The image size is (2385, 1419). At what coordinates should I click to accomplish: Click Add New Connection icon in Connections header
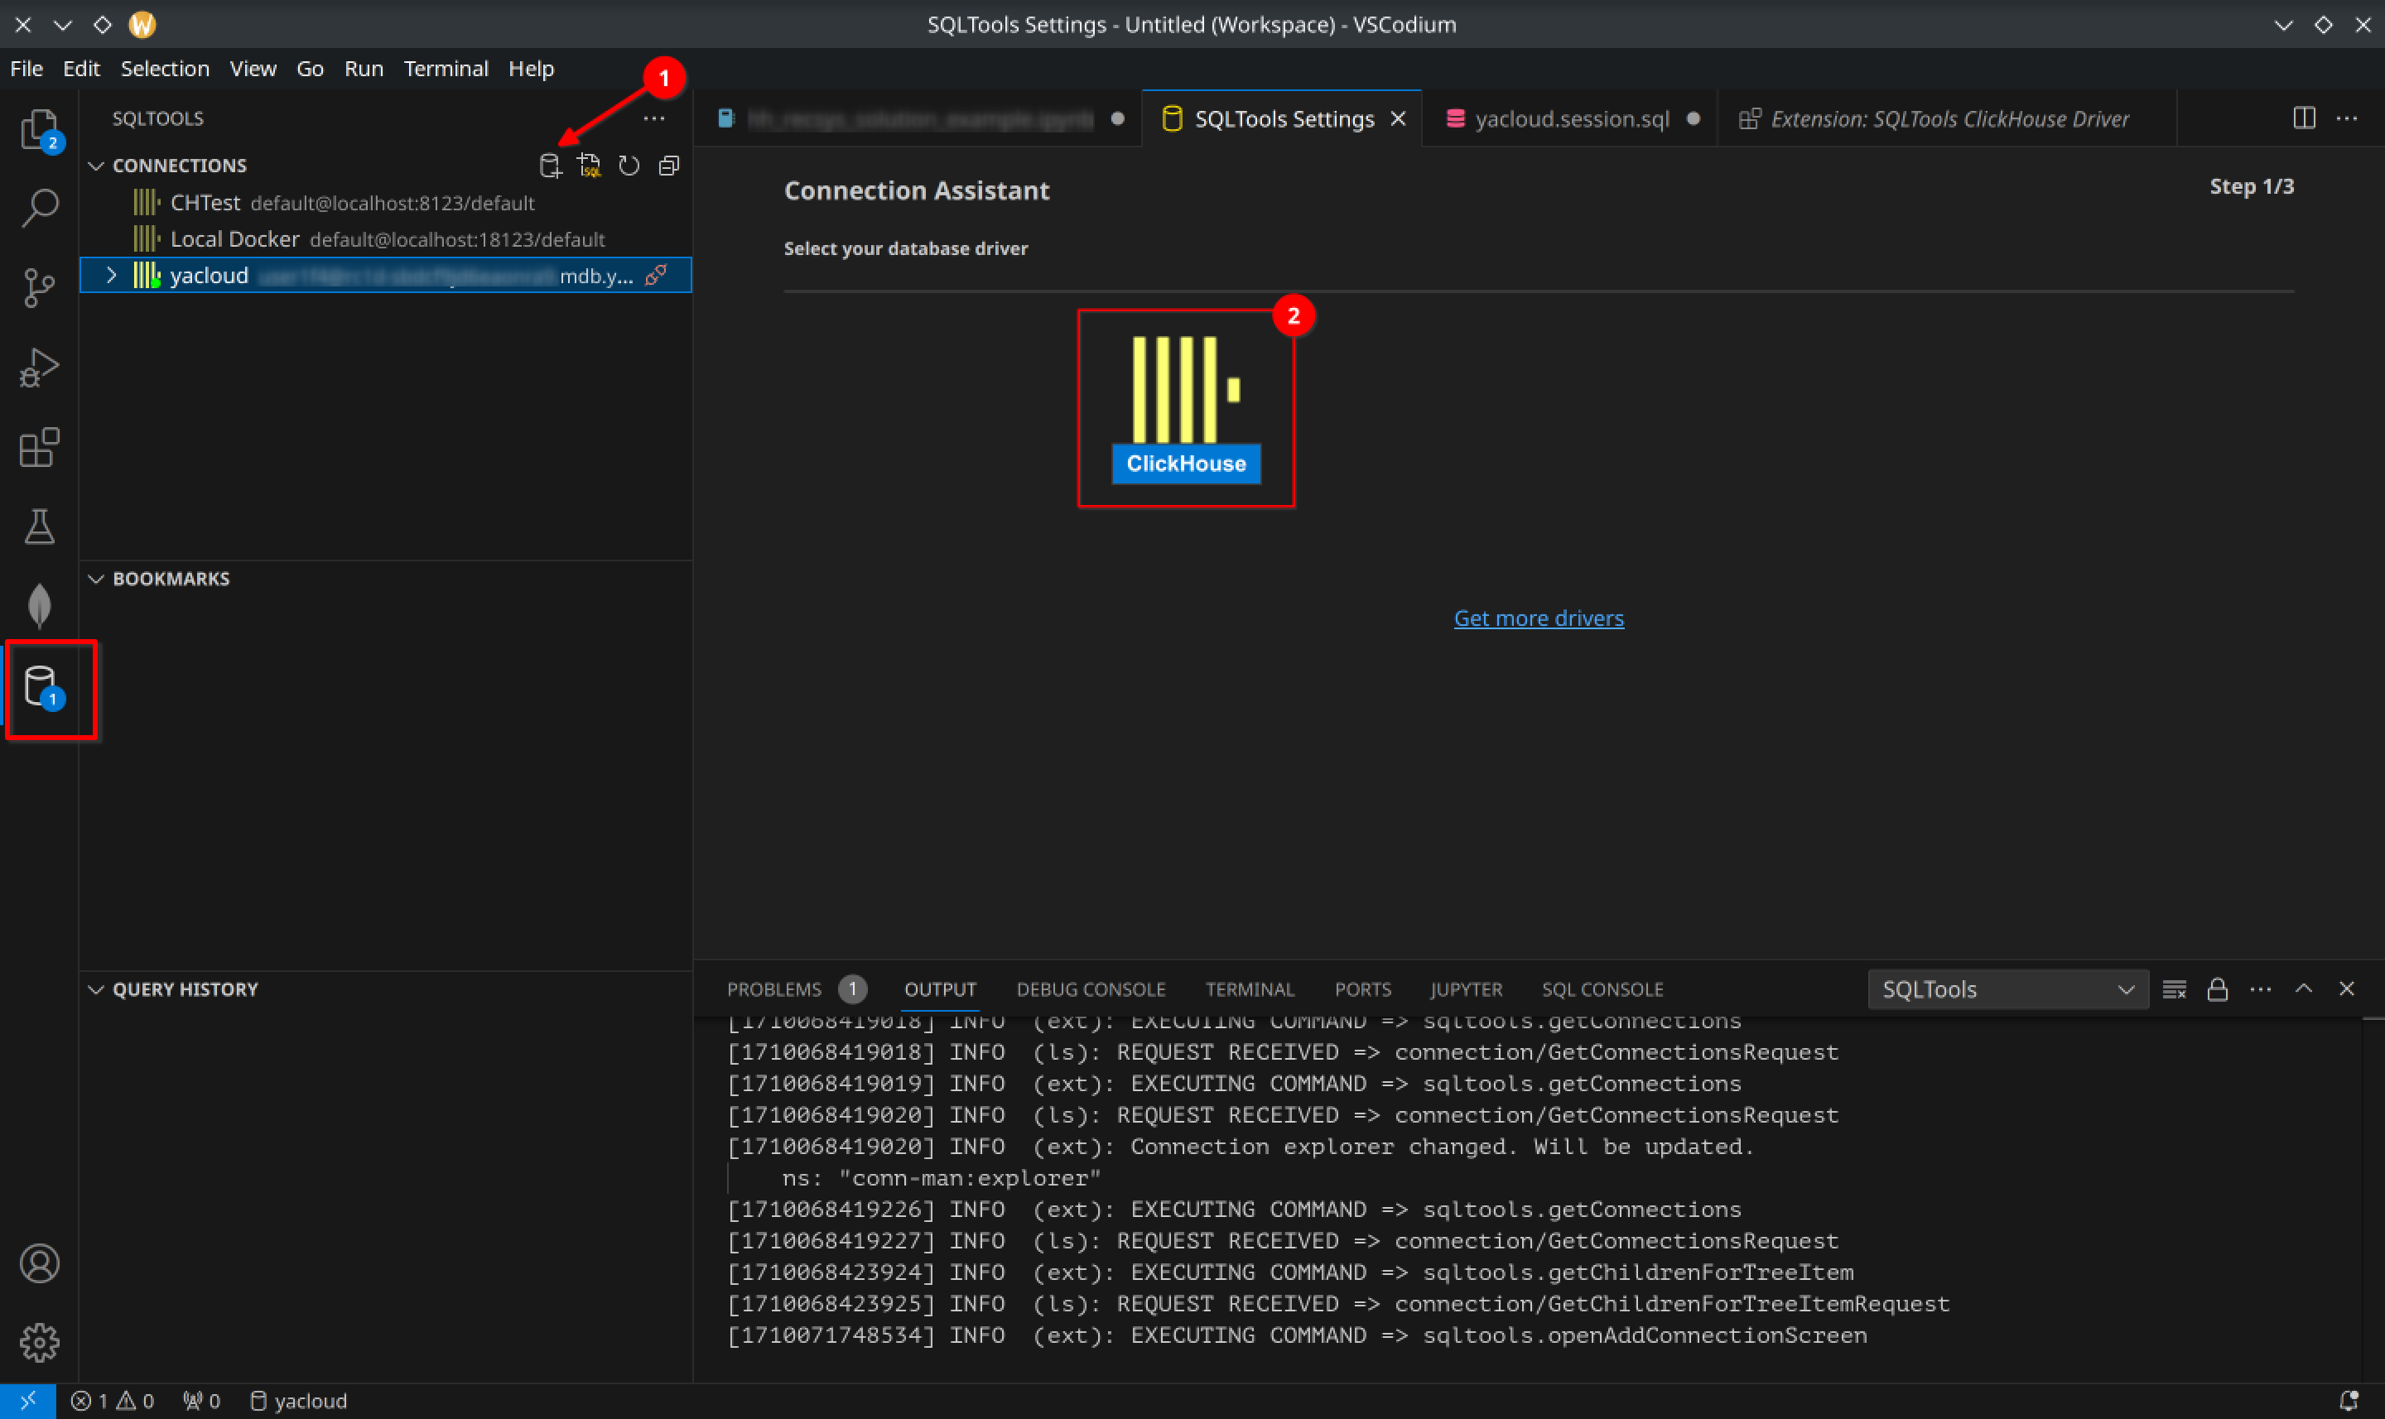[549, 166]
